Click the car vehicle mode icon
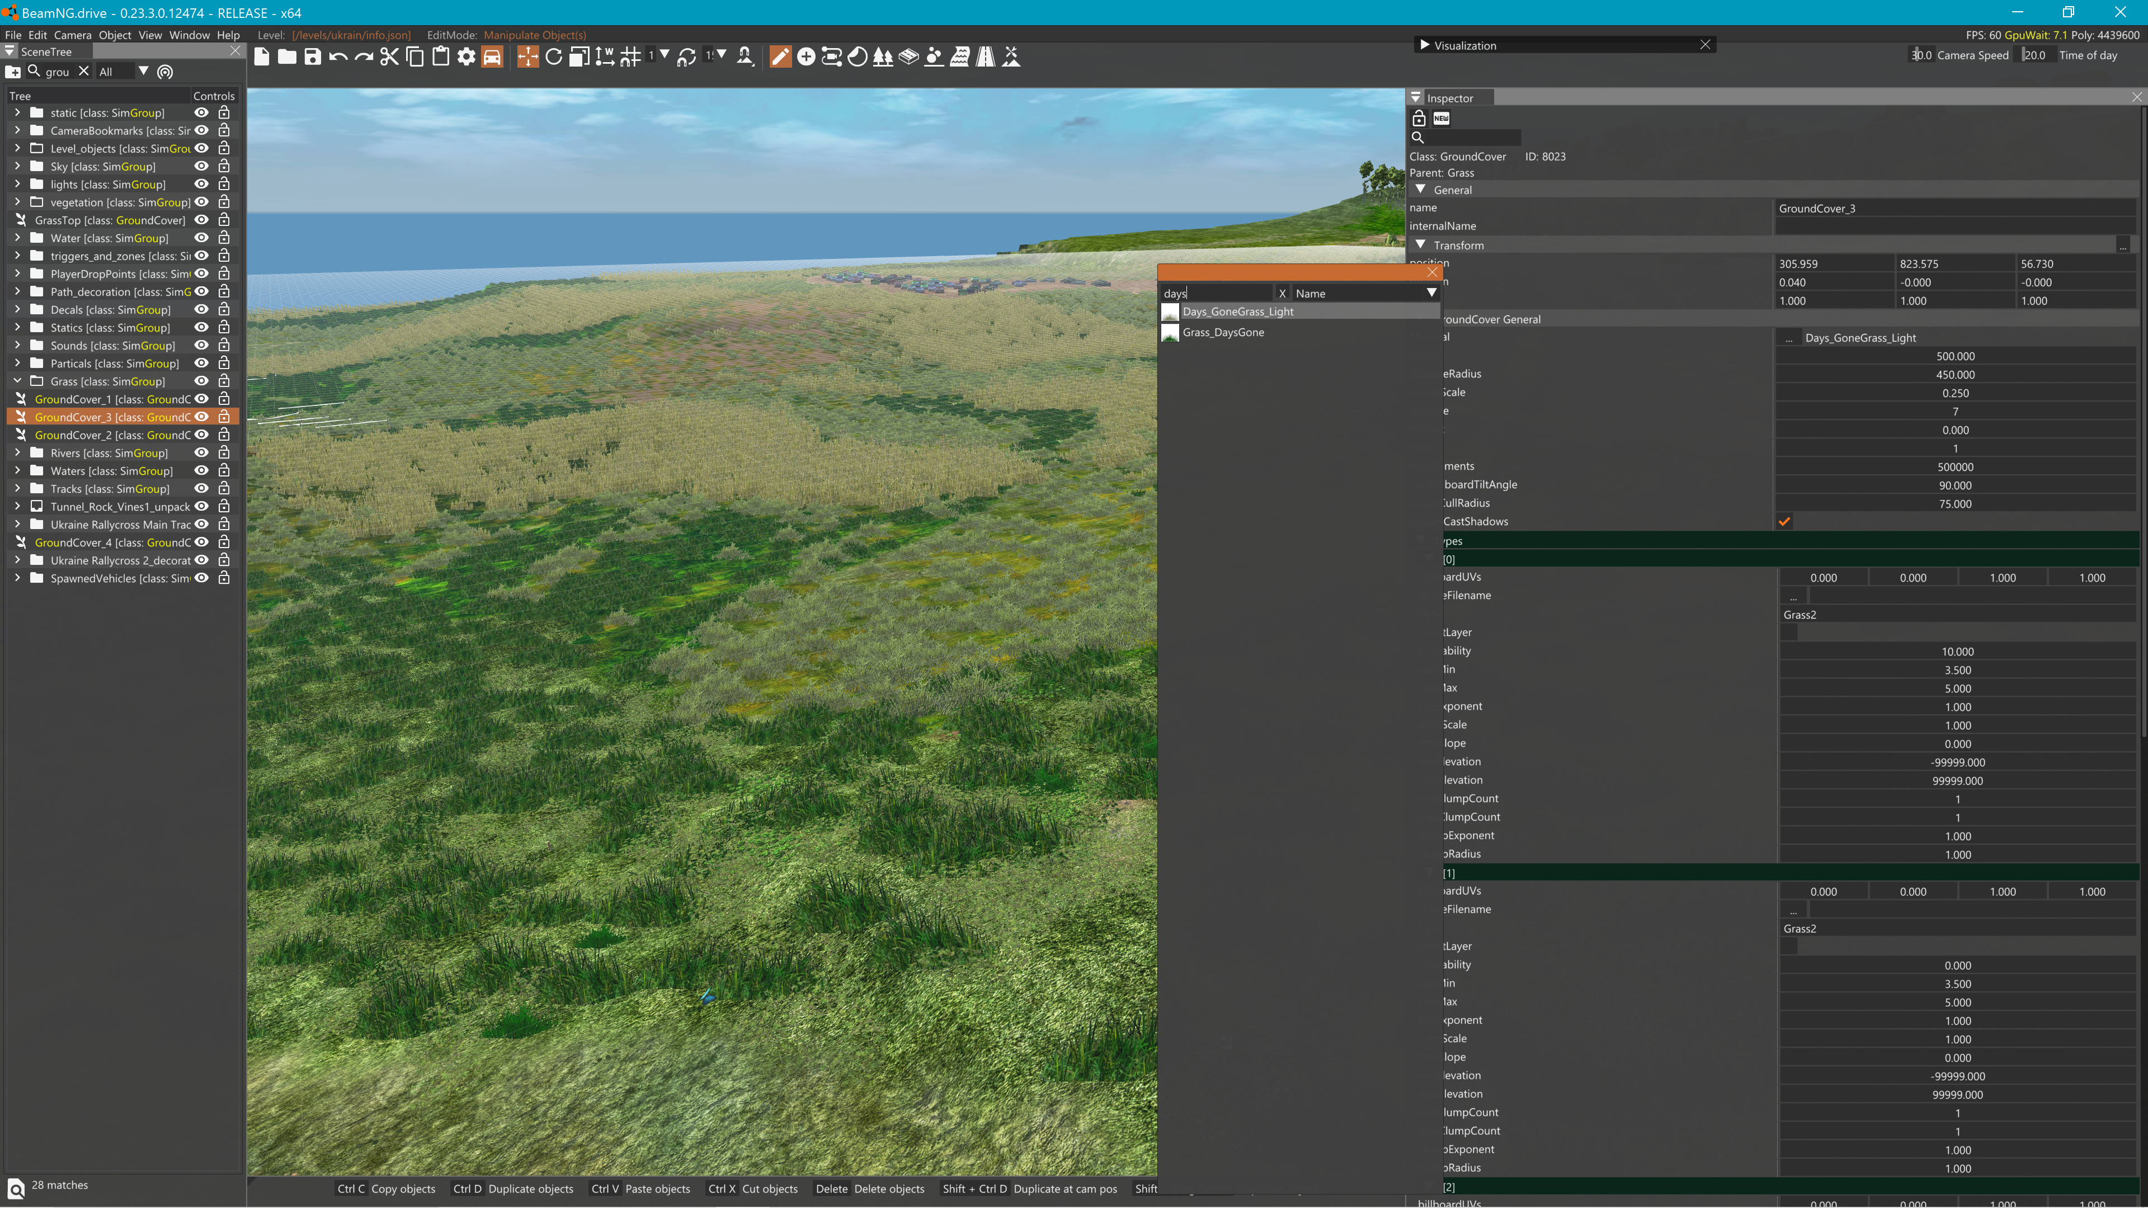Image resolution: width=2148 pixels, height=1208 pixels. (x=492, y=56)
